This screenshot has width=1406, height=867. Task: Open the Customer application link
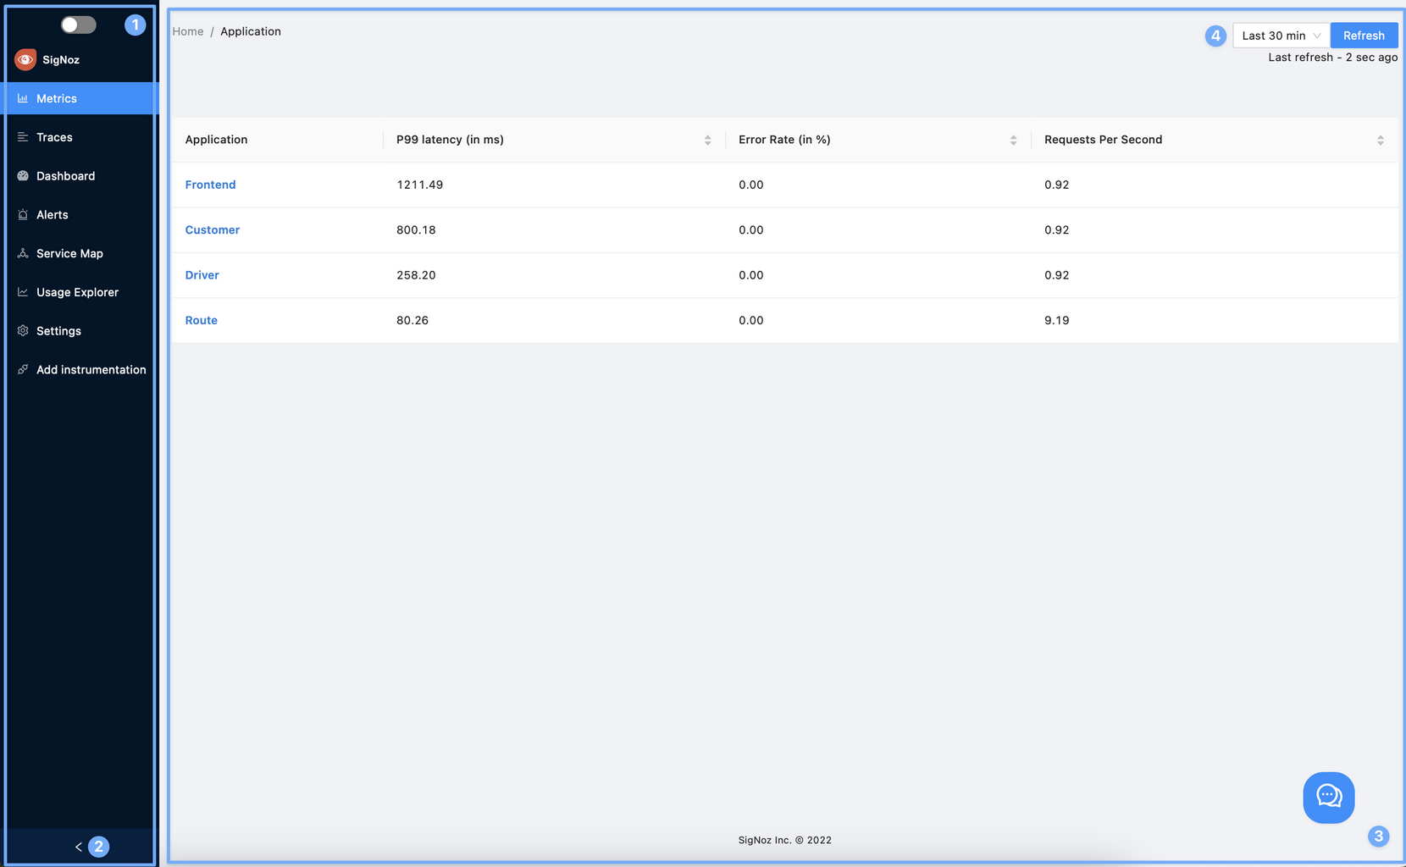pos(213,229)
